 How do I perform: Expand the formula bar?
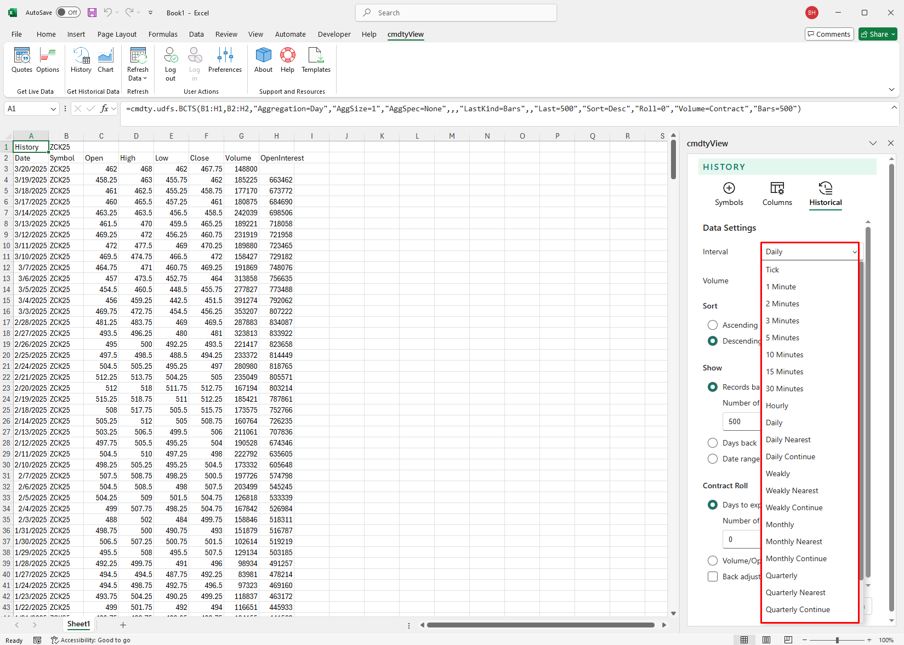pos(894,107)
